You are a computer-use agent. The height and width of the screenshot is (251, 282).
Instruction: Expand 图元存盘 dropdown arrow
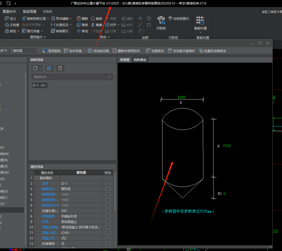[42, 31]
